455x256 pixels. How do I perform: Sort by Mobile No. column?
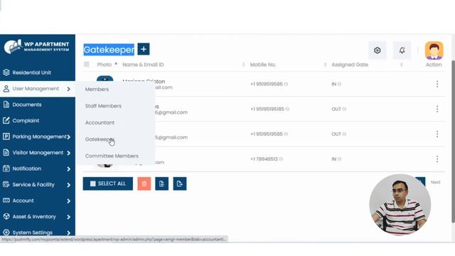(x=325, y=65)
